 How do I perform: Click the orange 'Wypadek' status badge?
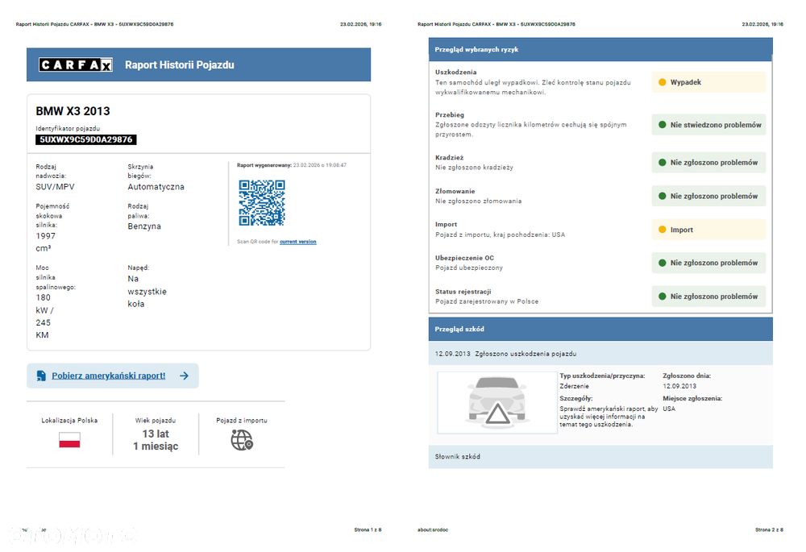708,82
